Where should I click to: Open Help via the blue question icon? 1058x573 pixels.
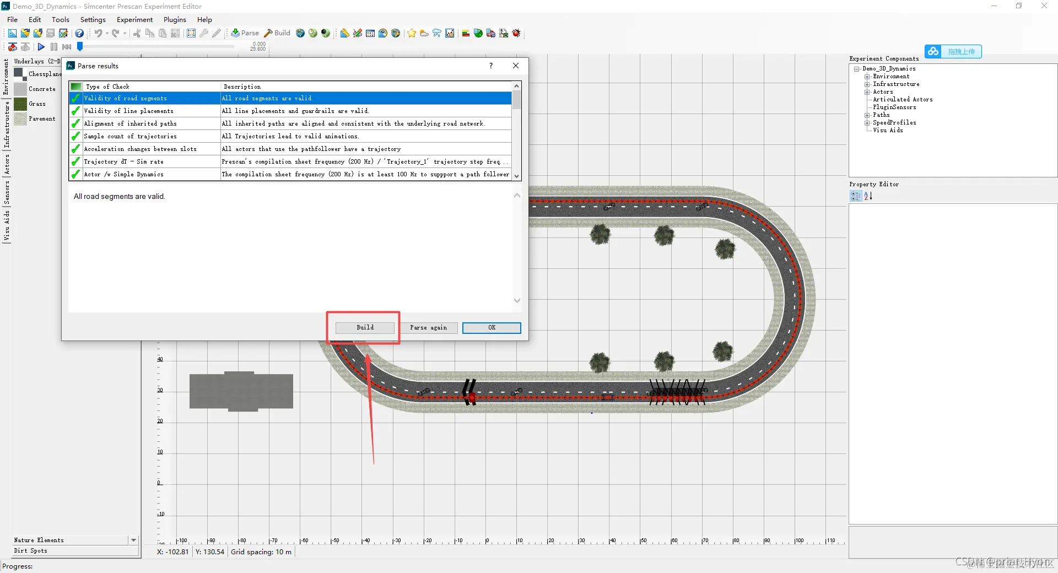coord(79,33)
